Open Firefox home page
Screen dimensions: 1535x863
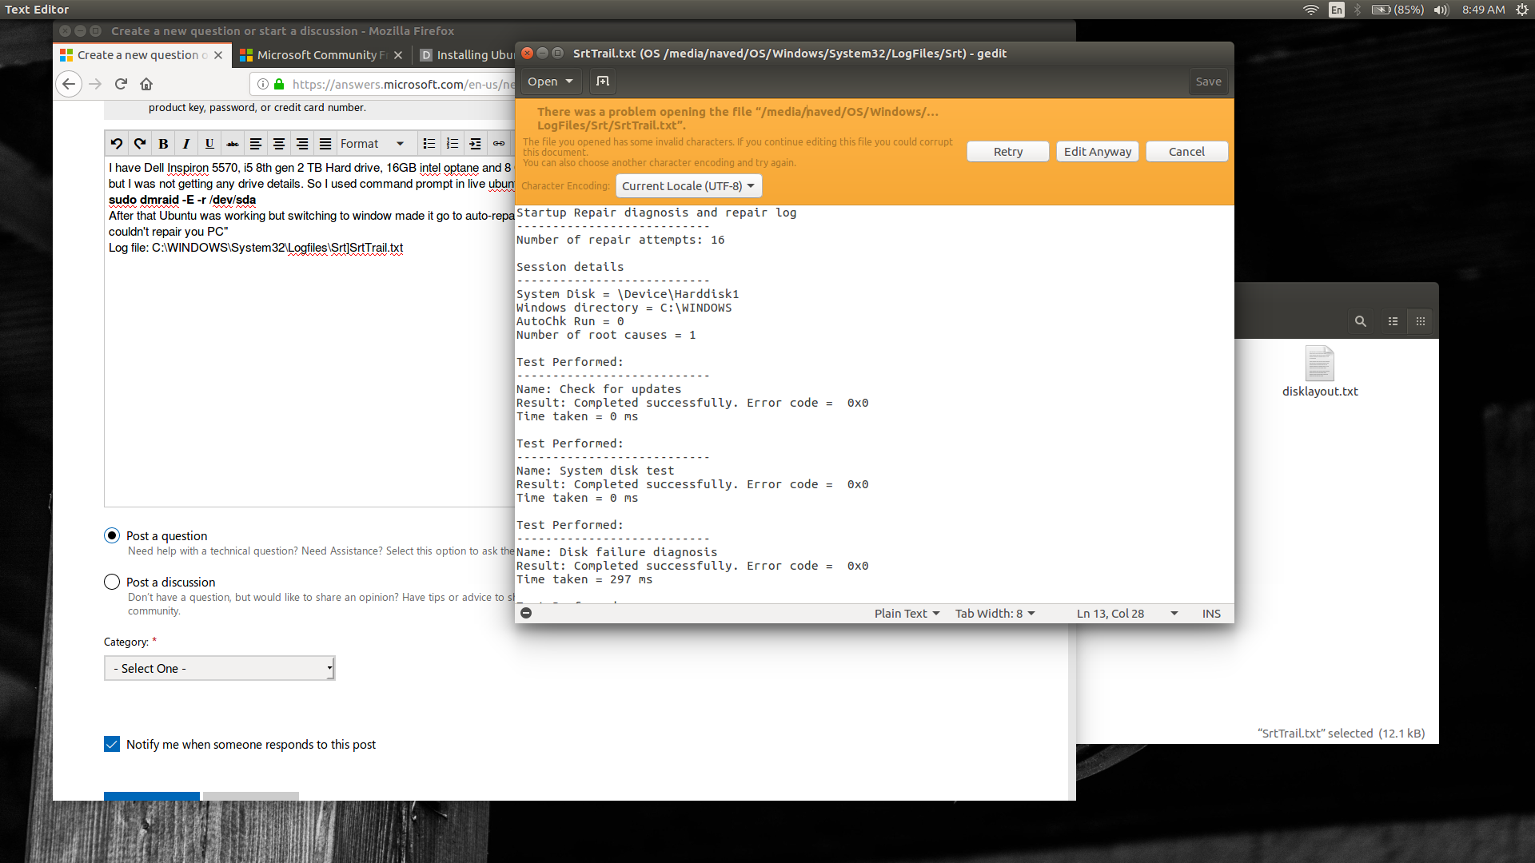click(x=146, y=84)
